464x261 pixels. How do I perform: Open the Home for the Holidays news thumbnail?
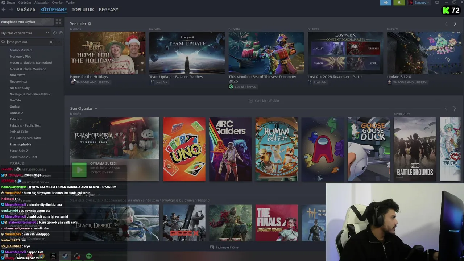coord(108,53)
